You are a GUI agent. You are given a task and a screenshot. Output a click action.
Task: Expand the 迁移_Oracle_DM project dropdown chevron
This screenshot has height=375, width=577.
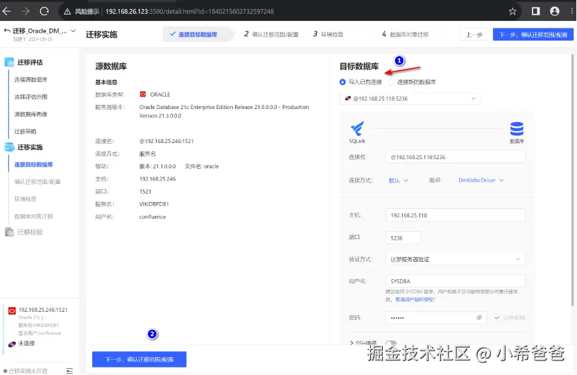pos(74,31)
